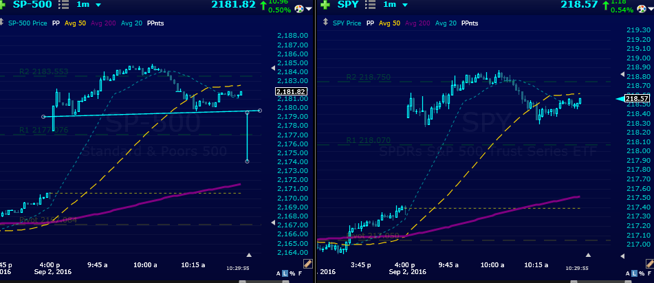Select the % scale mode in the SP-500 chart
This screenshot has width=654, height=283.
[292, 273]
